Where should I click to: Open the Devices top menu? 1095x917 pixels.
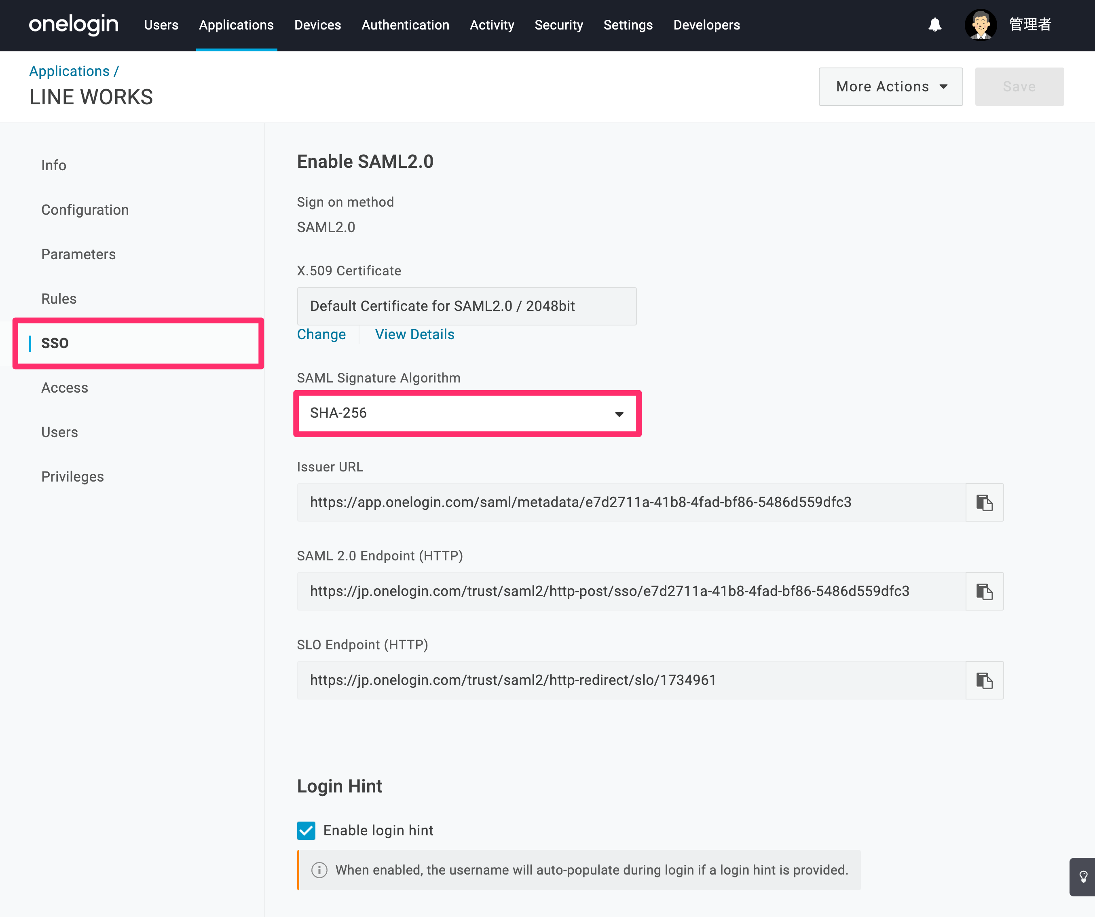(317, 25)
